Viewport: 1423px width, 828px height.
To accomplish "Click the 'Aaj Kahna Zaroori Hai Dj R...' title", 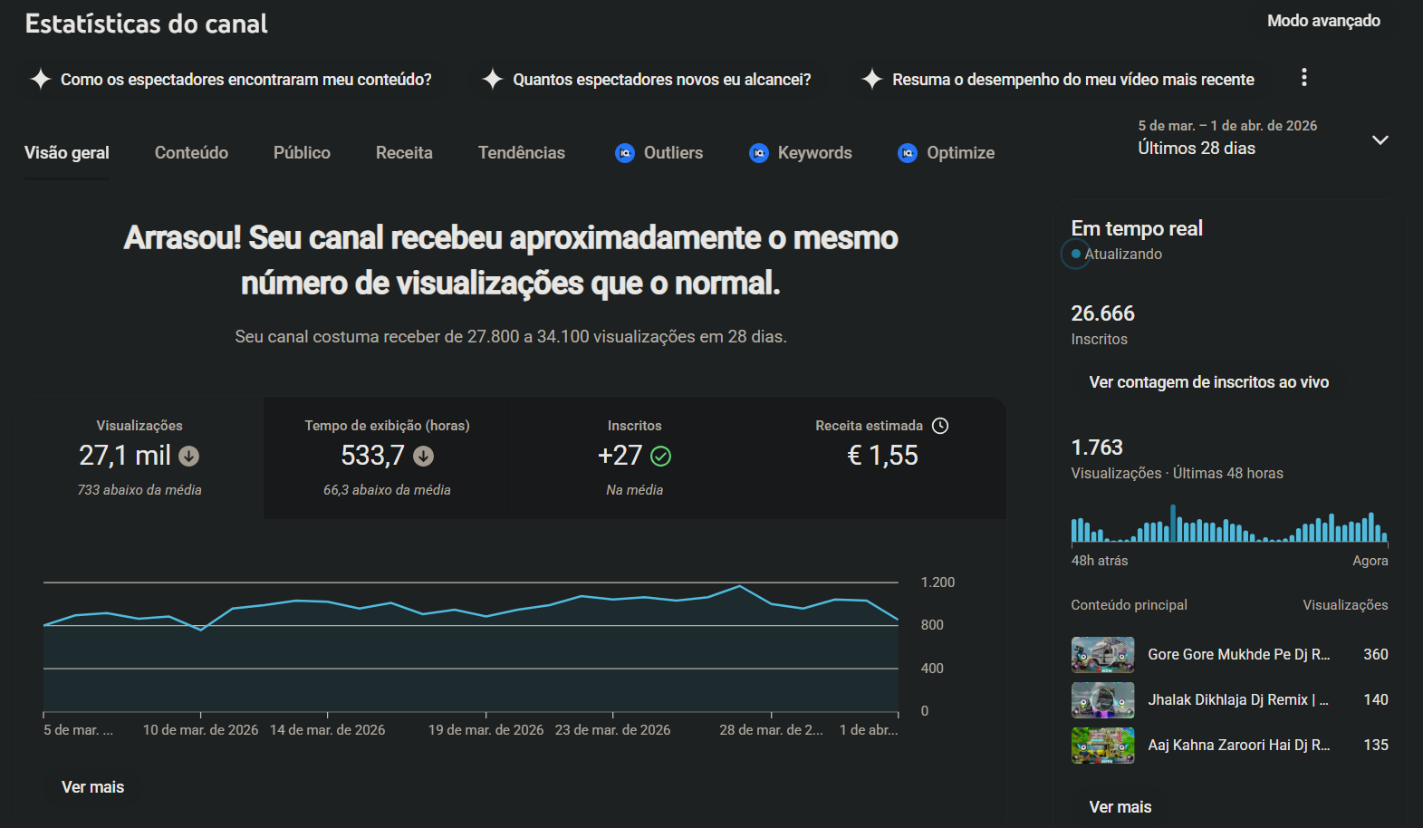I will tap(1238, 745).
